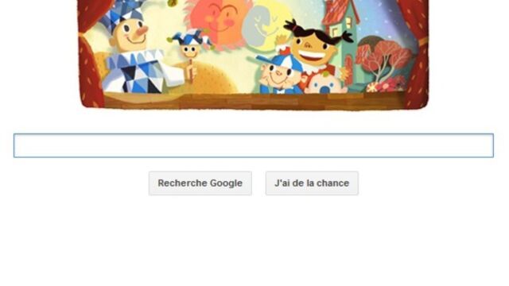Image resolution: width=509 pixels, height=286 pixels.
Task: Click the Recherche Google button
Action: click(x=200, y=184)
